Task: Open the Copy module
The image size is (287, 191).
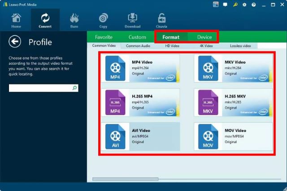Action: (103, 21)
